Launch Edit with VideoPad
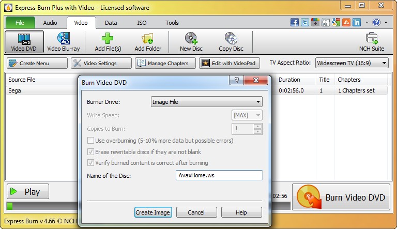 [230, 63]
